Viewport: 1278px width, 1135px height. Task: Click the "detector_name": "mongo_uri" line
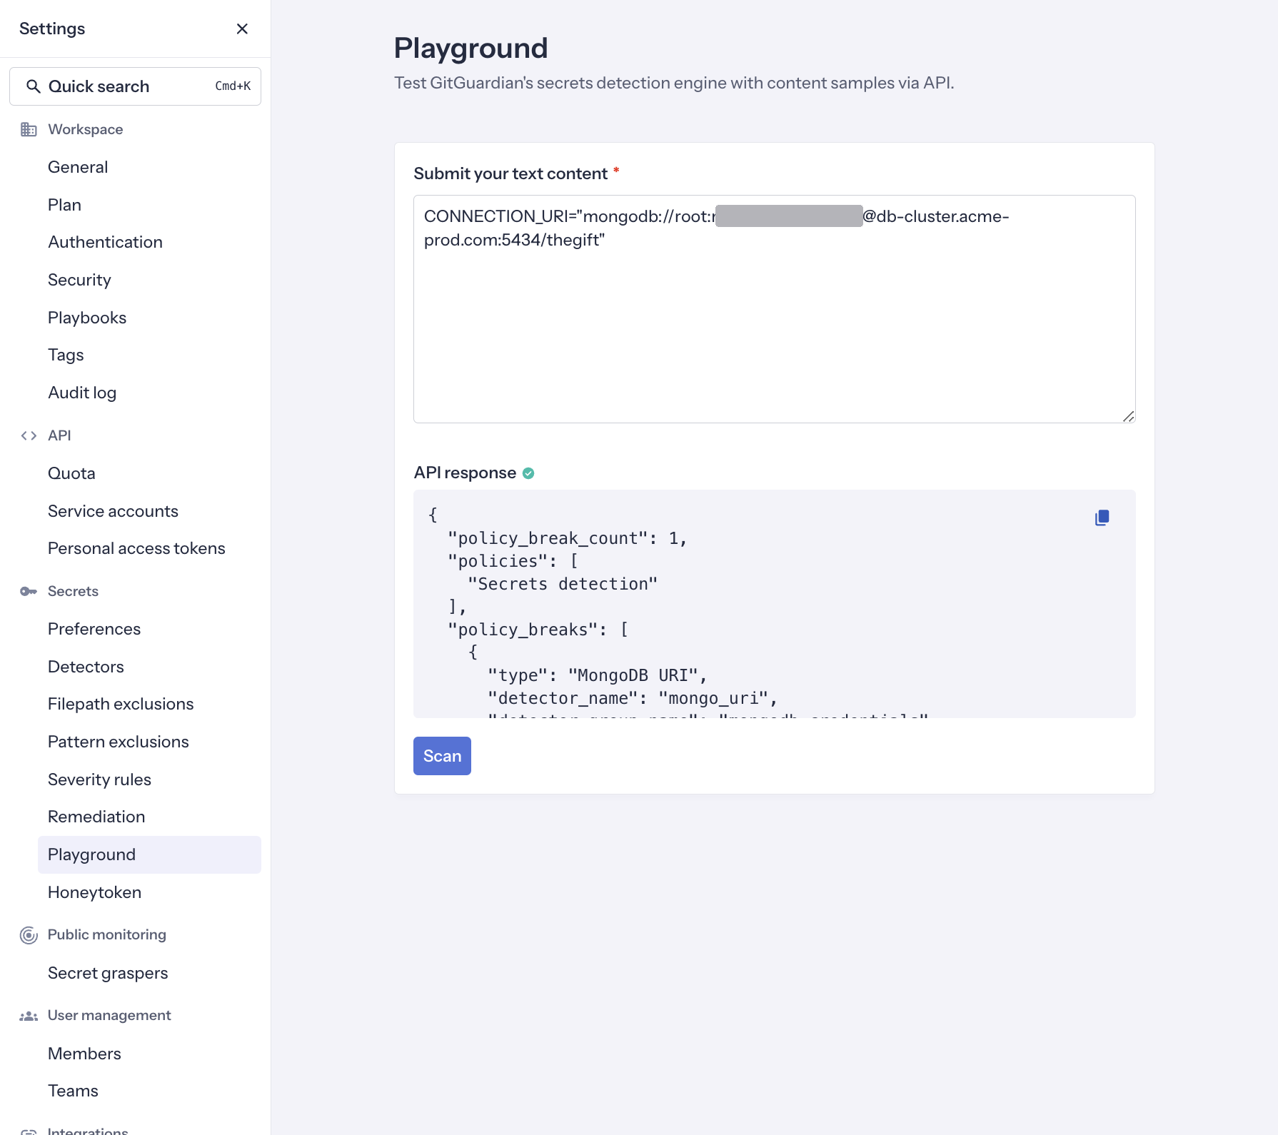pos(632,698)
